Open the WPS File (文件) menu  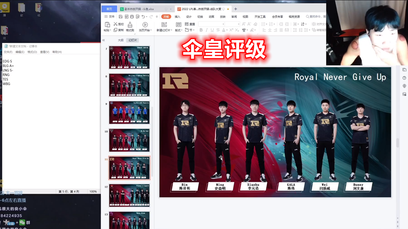[x=109, y=17]
